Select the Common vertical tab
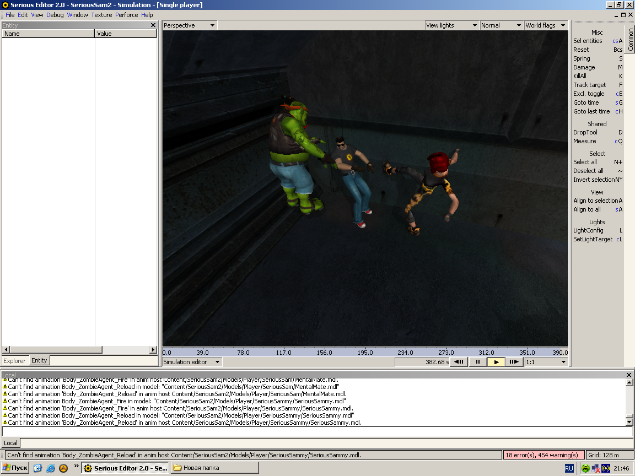The image size is (635, 476). (629, 40)
